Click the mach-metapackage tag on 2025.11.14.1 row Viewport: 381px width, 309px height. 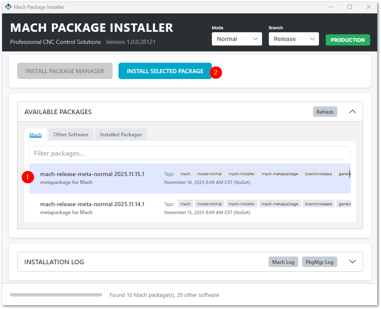[x=280, y=204]
